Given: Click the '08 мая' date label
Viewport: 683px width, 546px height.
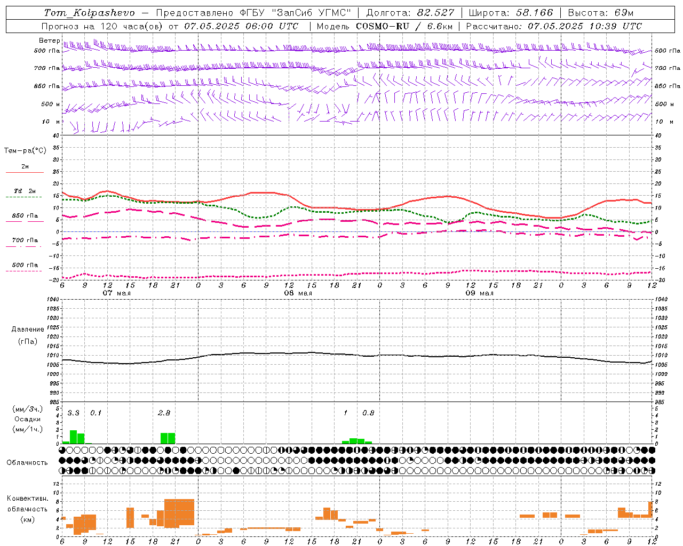Looking at the screenshot, I should pyautogui.click(x=298, y=293).
